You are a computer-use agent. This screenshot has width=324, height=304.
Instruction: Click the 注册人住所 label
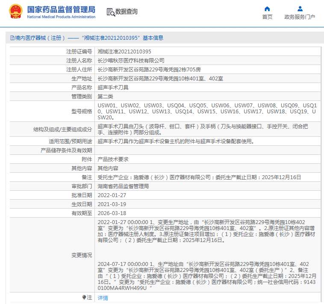coord(79,69)
